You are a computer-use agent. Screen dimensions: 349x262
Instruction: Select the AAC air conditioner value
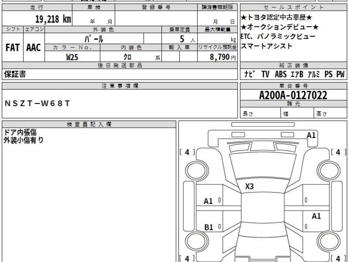click(34, 47)
